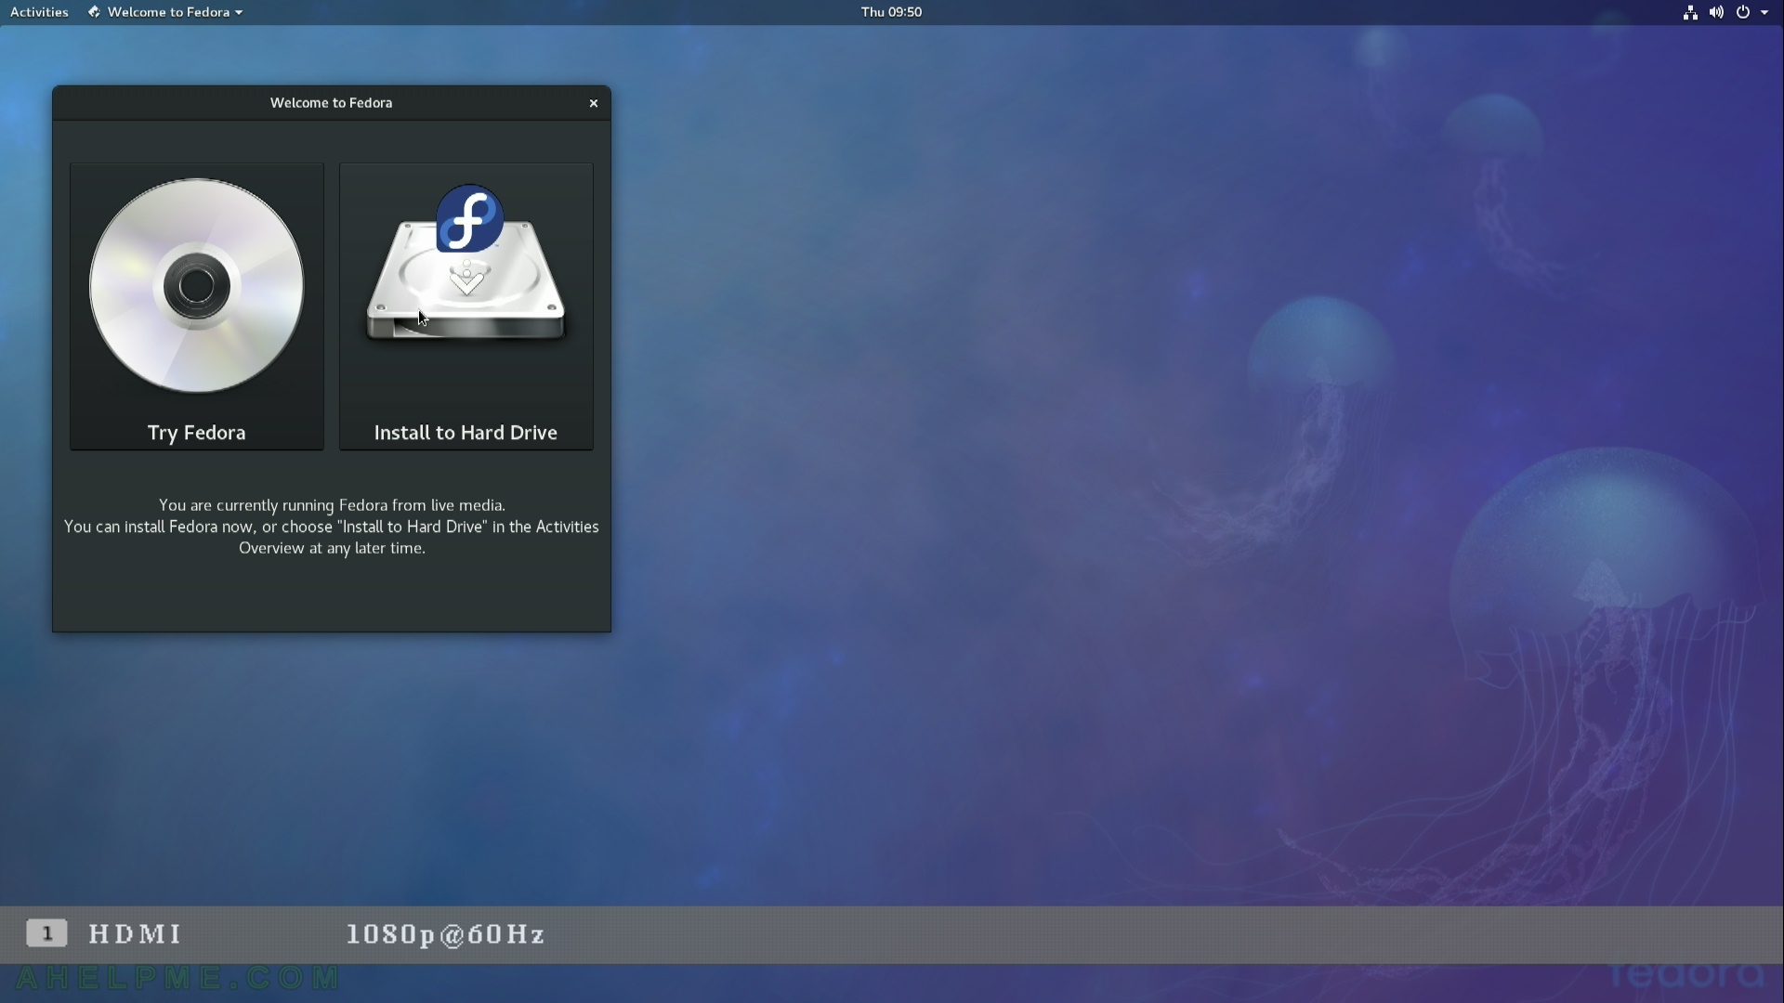Click the CD disc icon for Try Fedora
The height and width of the screenshot is (1003, 1784).
196,287
